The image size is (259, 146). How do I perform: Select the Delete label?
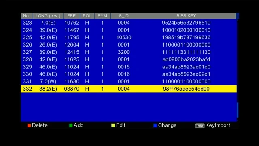[x=40, y=125]
